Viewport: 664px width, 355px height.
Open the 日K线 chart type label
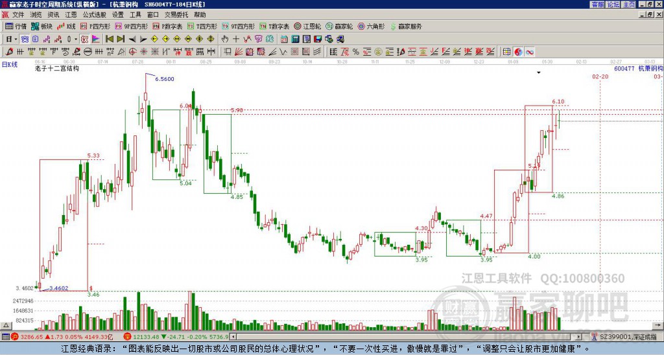pyautogui.click(x=10, y=63)
